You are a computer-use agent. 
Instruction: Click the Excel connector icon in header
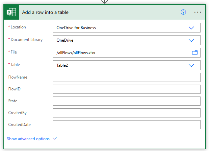coord(12,12)
